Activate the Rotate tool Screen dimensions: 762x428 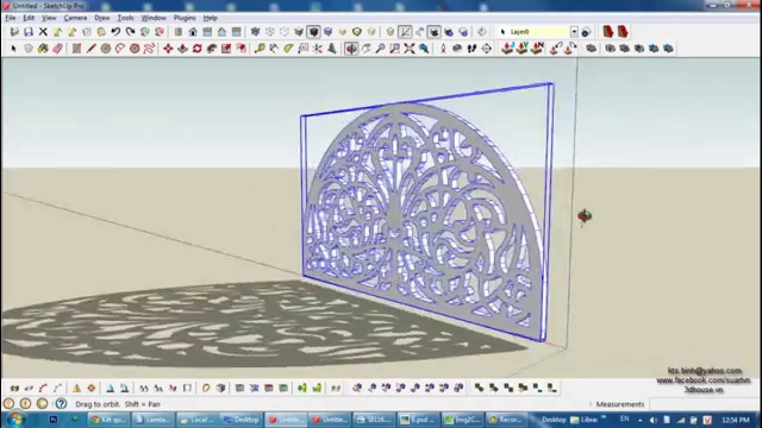pyautogui.click(x=197, y=49)
